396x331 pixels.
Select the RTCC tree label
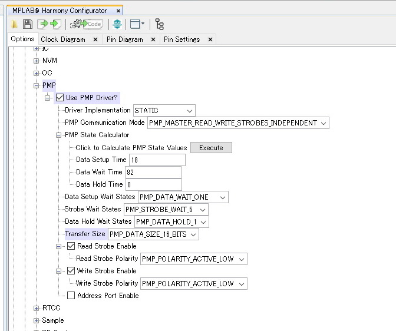[x=51, y=308]
